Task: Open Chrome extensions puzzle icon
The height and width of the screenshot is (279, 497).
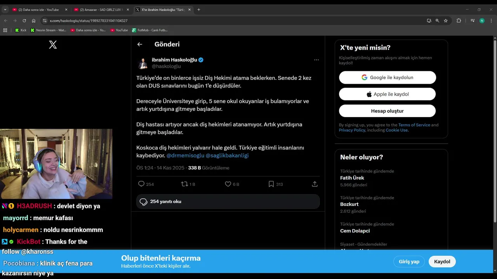Action: pos(459,21)
